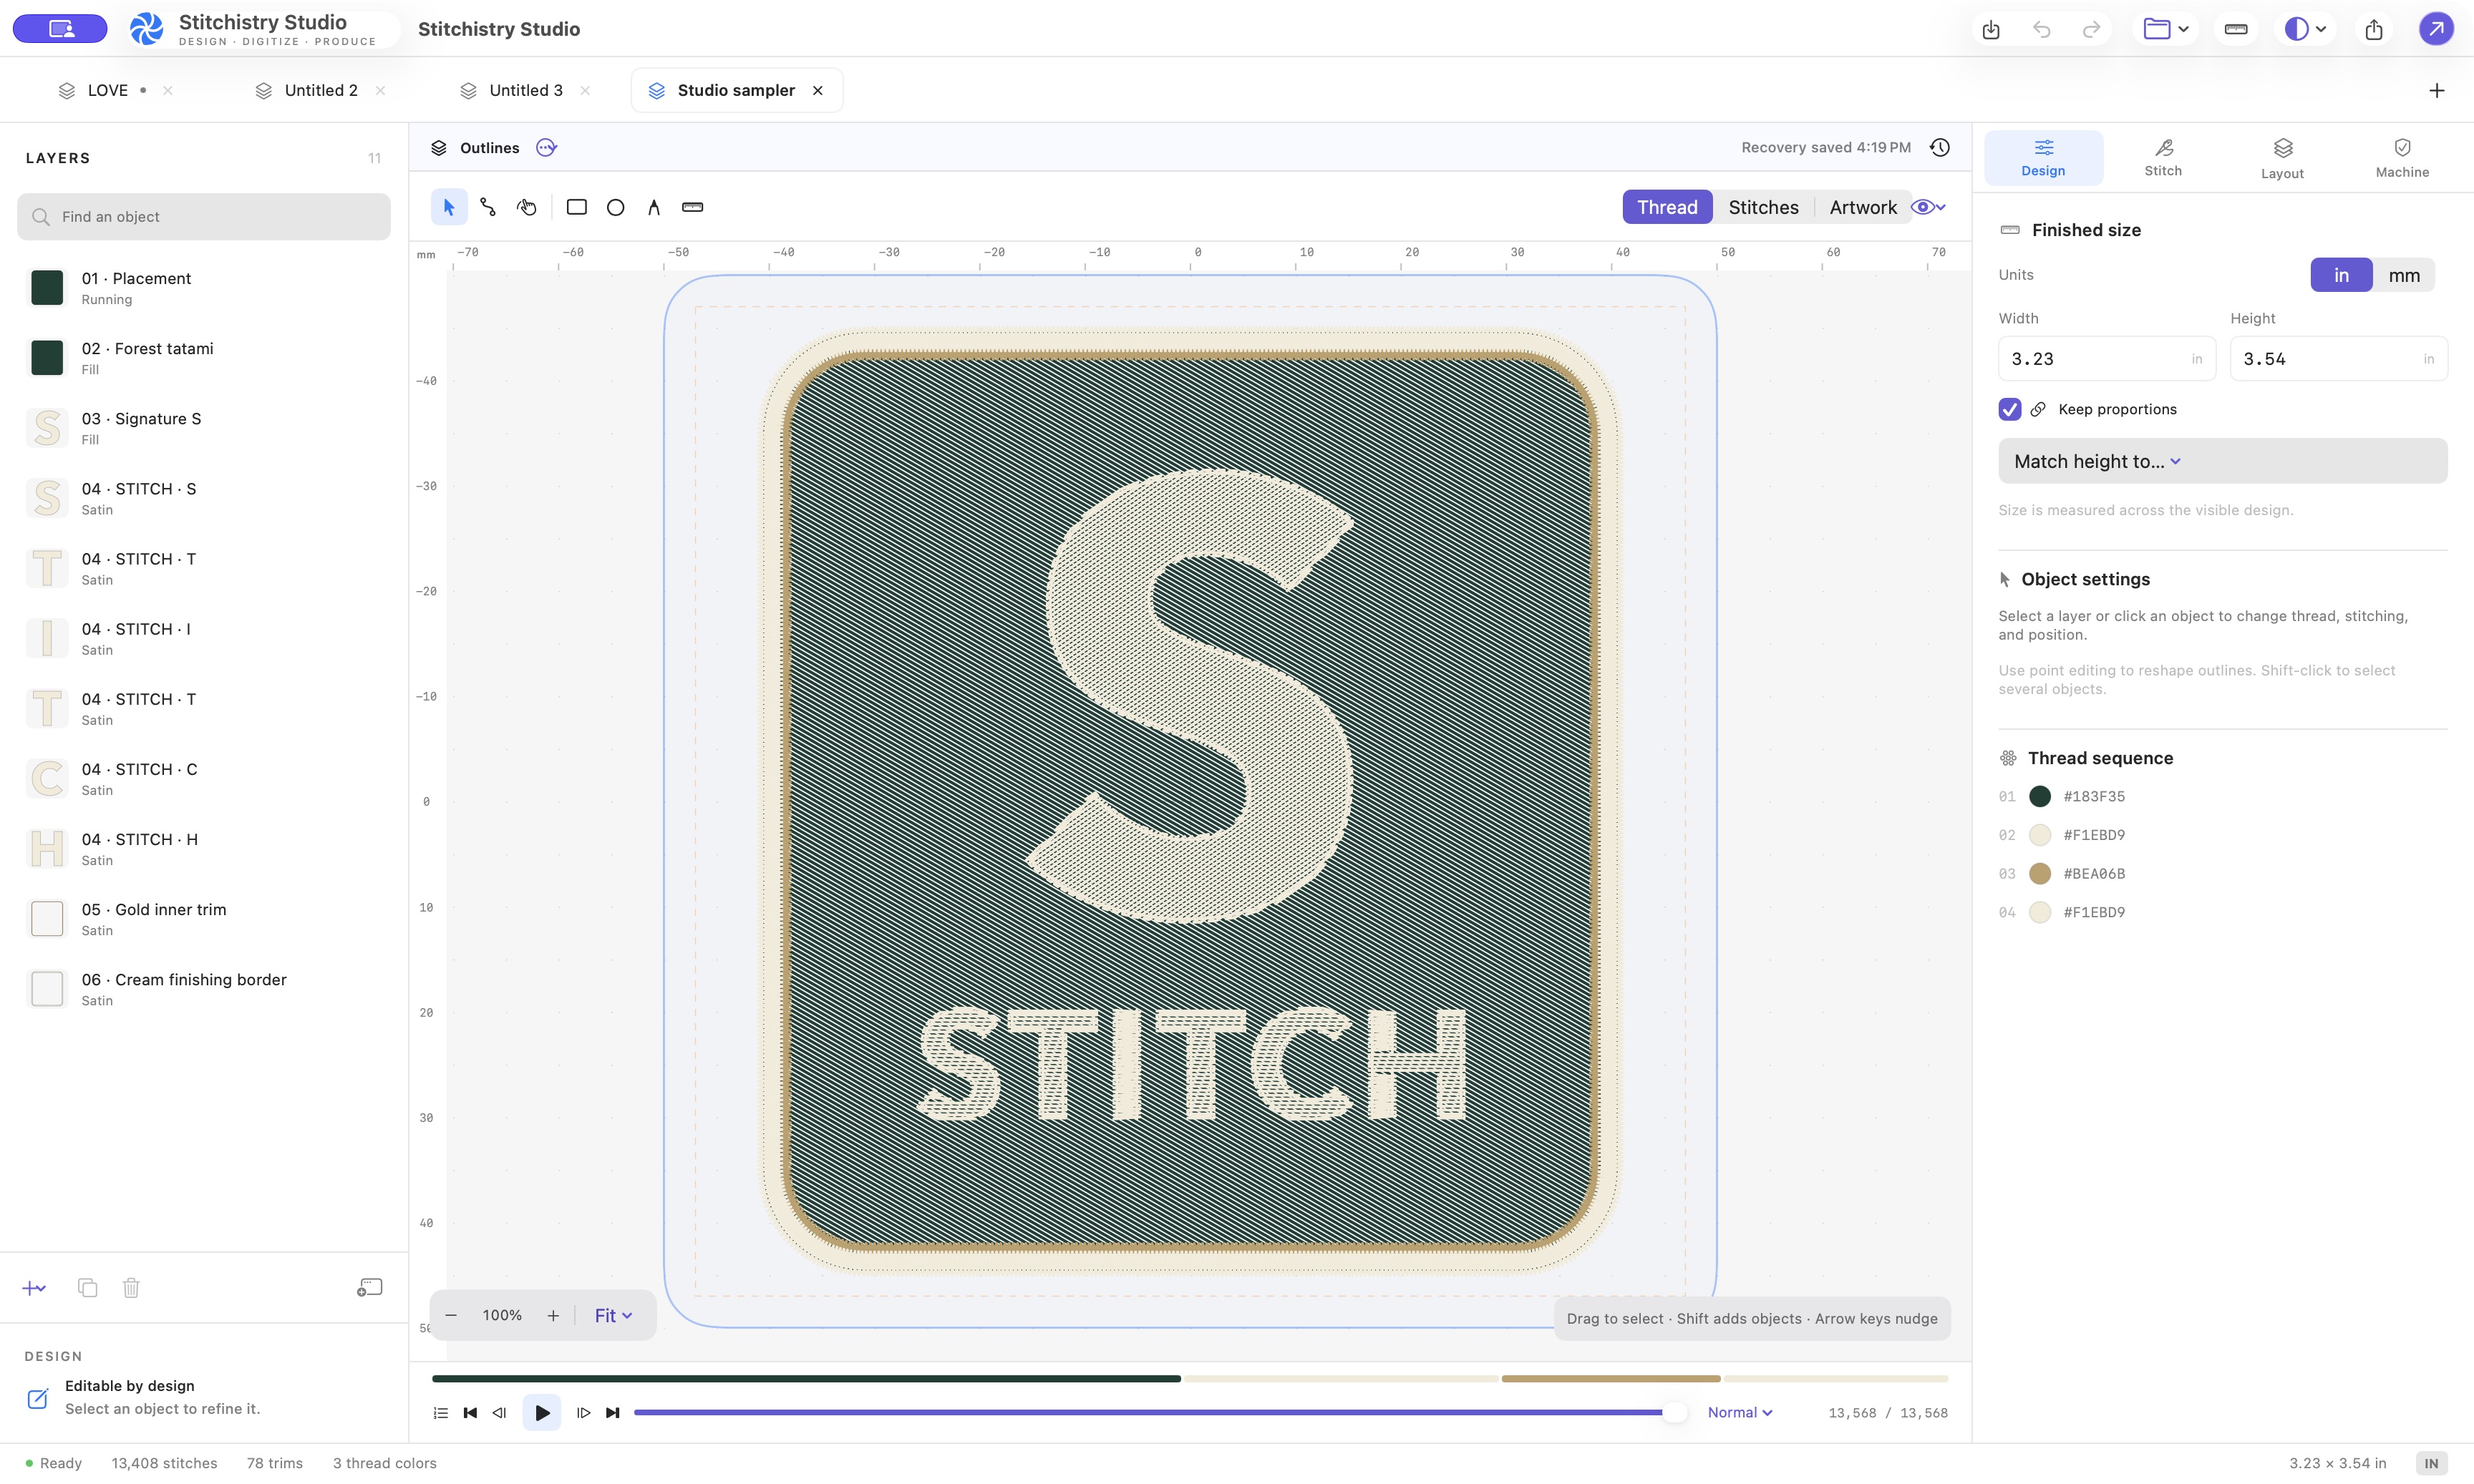Click the #BEA06B thread color swatch
This screenshot has height=1484, width=2474.
(x=2039, y=874)
